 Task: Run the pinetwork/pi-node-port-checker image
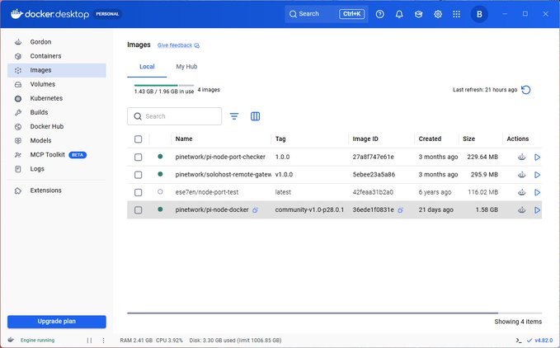click(537, 157)
